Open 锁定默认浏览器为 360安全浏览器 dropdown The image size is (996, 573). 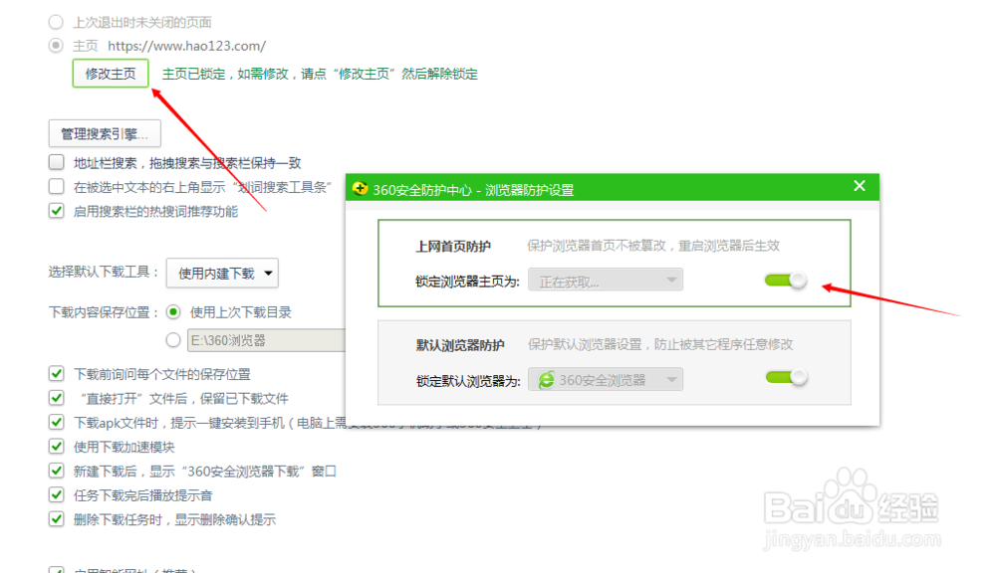(x=606, y=379)
